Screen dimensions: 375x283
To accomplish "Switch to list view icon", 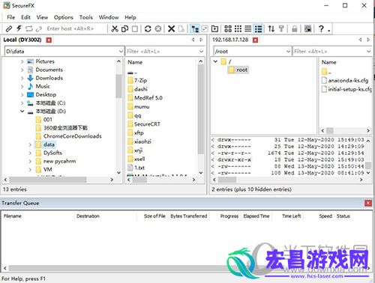I will (248, 28).
